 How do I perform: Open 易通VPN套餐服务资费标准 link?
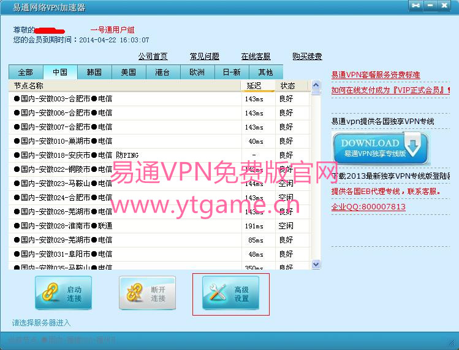[376, 75]
